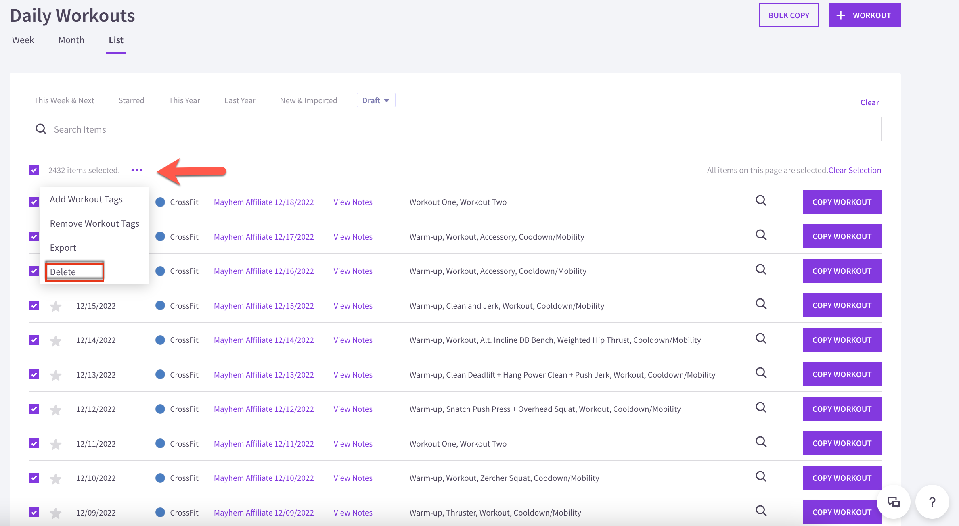The width and height of the screenshot is (959, 526).
Task: Click COPY WORKOUT for 12/11/2022
Action: [x=842, y=443]
